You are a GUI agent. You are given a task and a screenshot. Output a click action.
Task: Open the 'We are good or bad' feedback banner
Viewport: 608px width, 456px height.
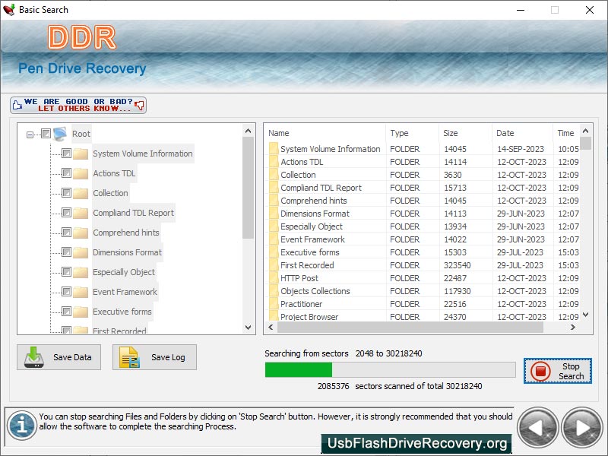[x=78, y=105]
